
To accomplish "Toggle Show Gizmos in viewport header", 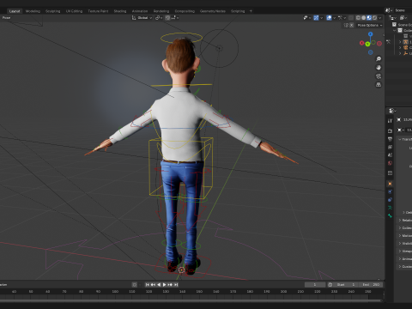I will click(316, 18).
